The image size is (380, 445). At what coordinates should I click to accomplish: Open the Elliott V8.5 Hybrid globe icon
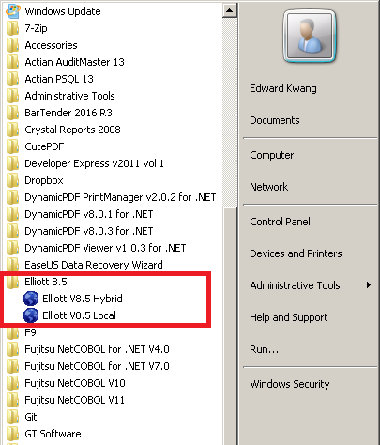31,299
